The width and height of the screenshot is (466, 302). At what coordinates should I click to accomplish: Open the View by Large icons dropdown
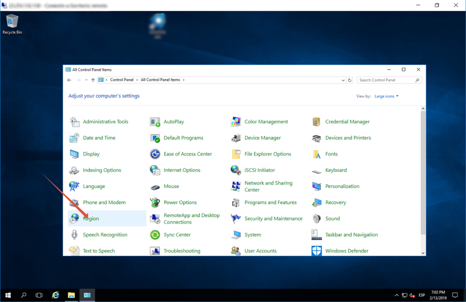tap(387, 96)
